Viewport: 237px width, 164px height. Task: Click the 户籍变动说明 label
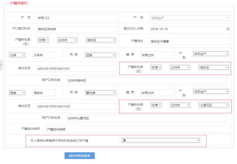point(30,129)
